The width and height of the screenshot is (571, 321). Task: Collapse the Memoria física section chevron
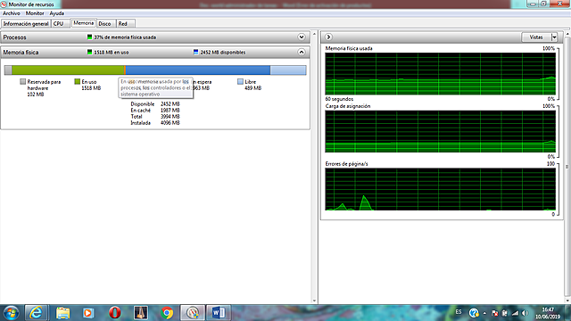click(x=302, y=52)
